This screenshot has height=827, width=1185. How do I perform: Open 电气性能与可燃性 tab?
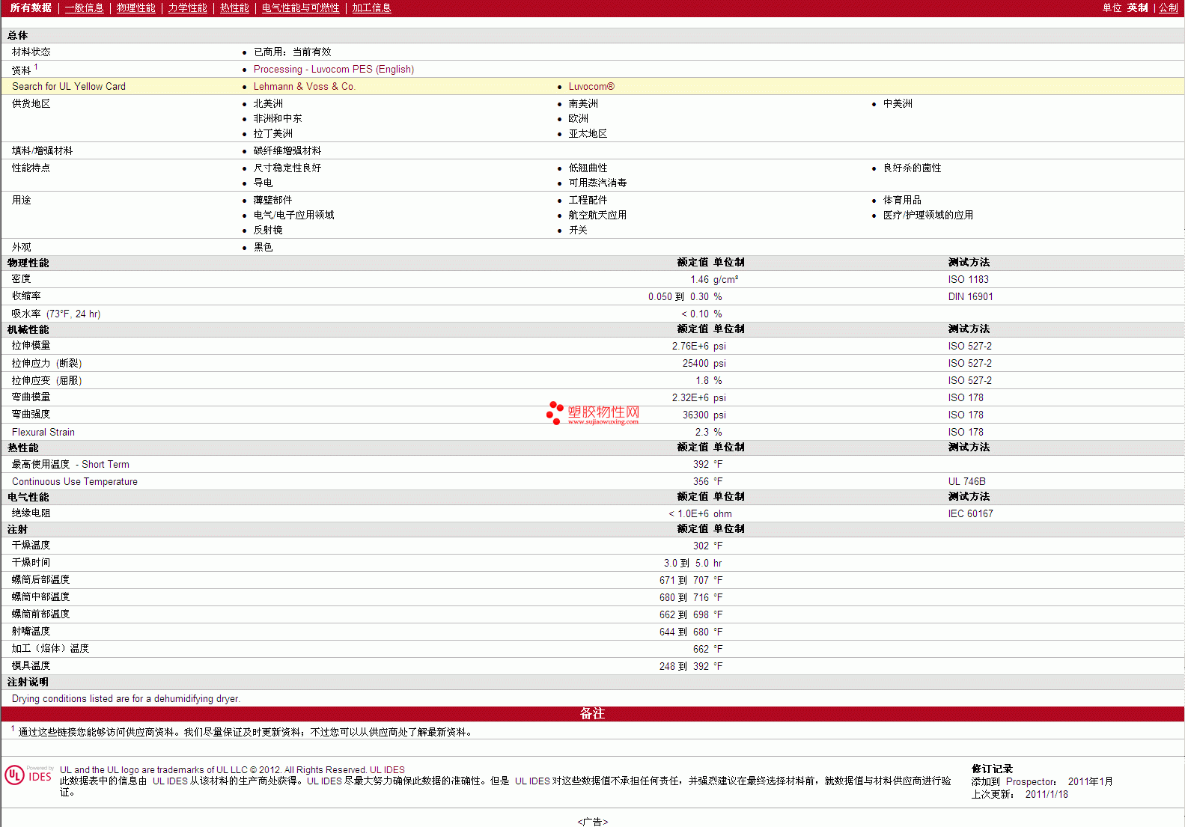tap(300, 7)
